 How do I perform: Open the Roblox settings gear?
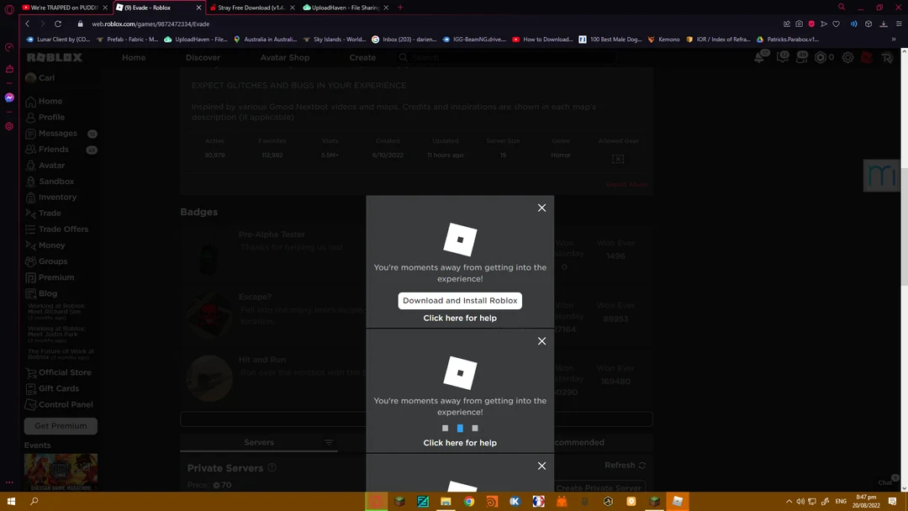click(x=847, y=57)
